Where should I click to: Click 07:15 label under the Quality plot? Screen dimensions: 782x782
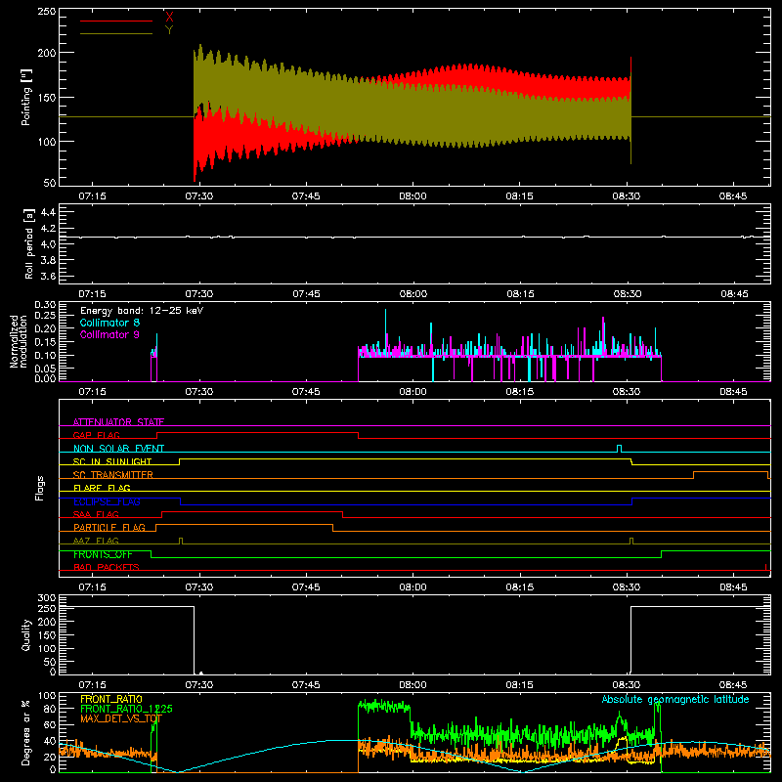(92, 685)
